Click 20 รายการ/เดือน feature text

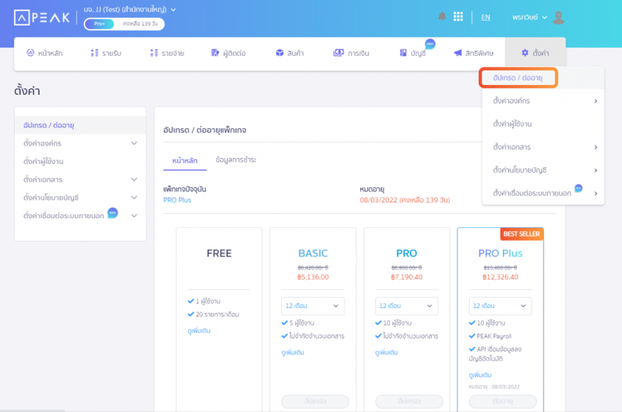coord(217,314)
